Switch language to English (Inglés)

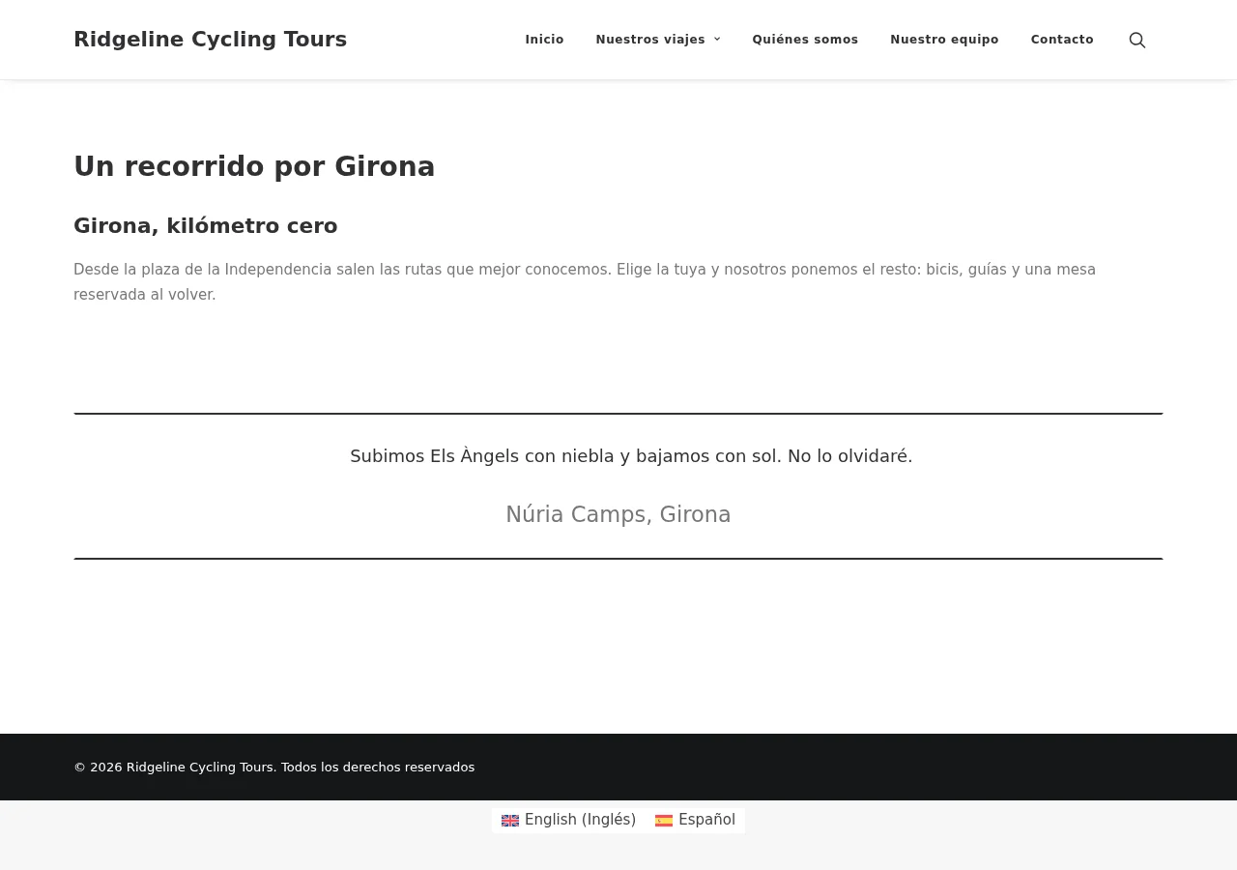[x=569, y=820]
